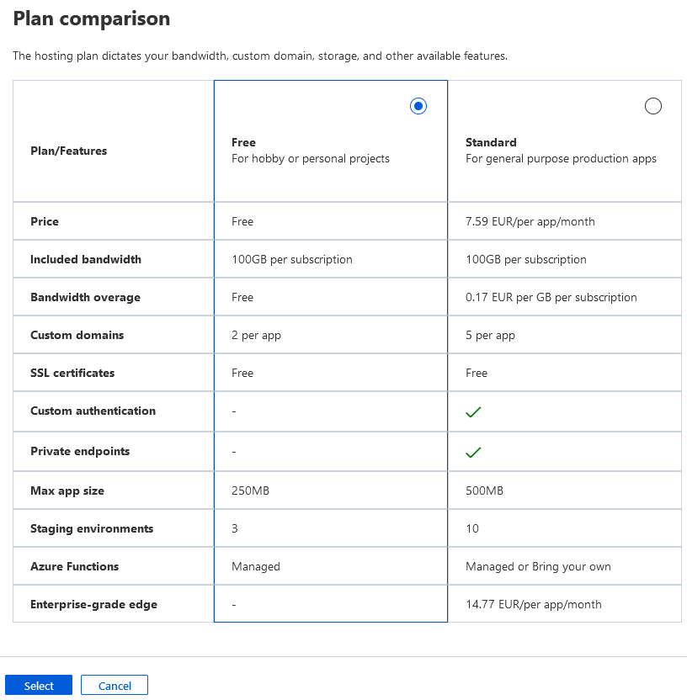The image size is (687, 700).
Task: Click the Enterprise-grade edge row label
Action: 93,605
